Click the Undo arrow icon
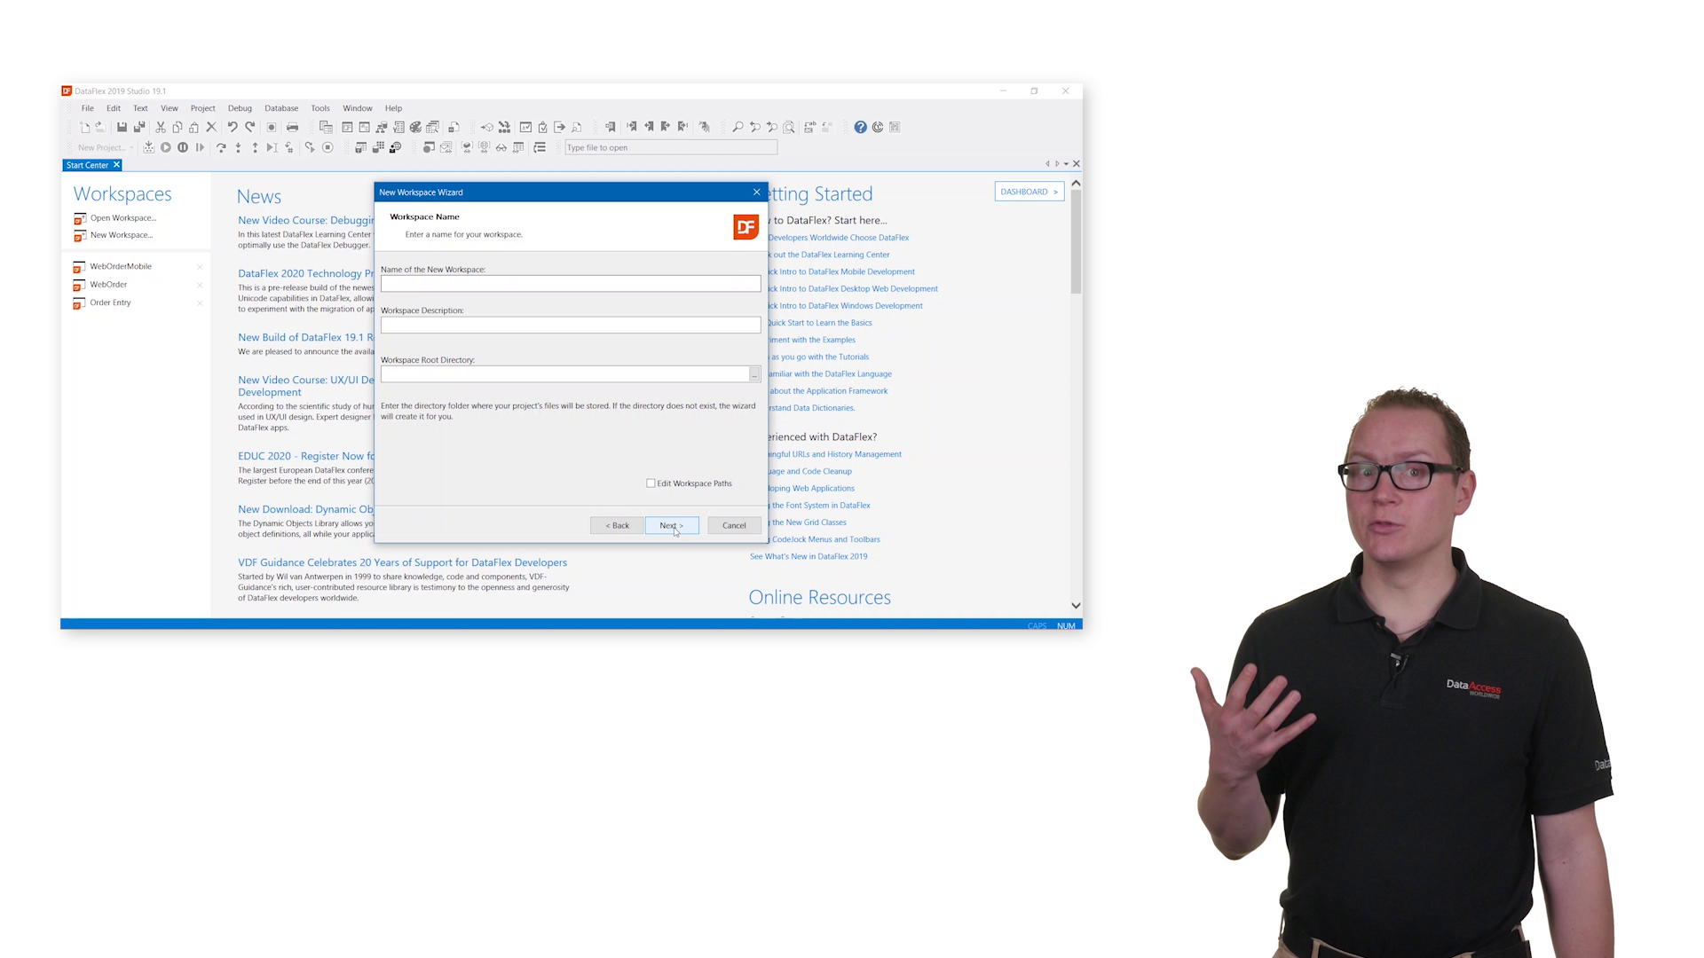 point(233,128)
